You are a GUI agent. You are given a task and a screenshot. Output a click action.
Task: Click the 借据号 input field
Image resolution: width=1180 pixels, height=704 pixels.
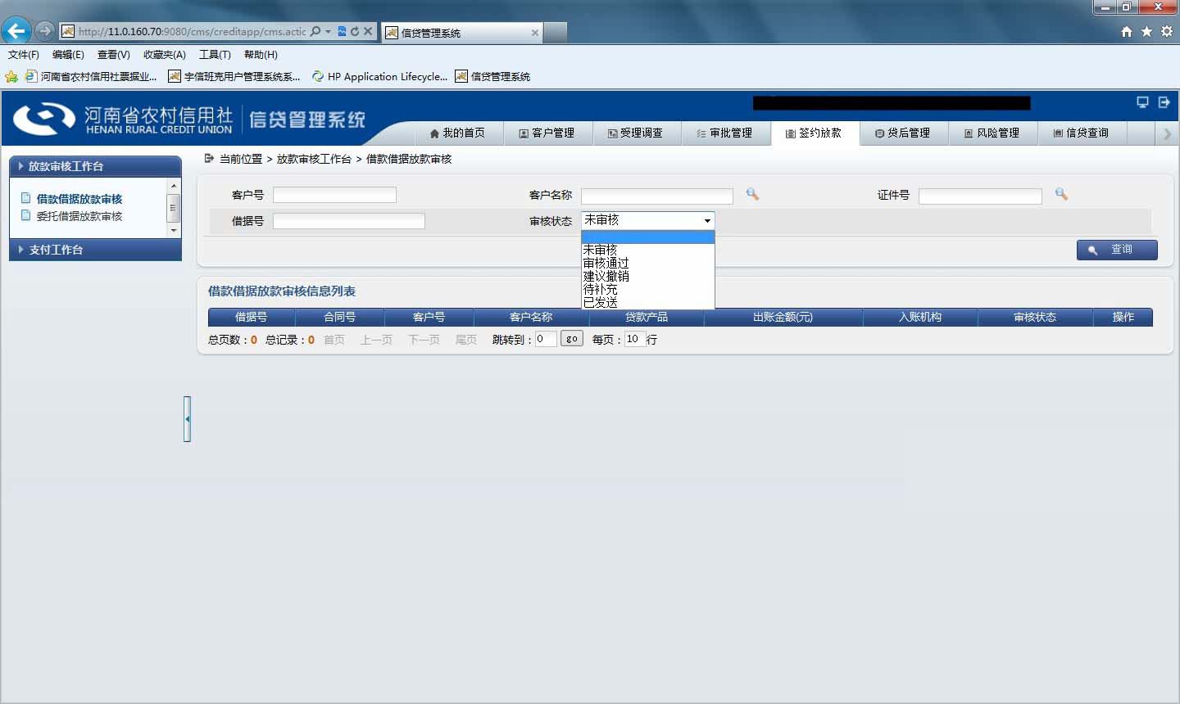pyautogui.click(x=349, y=221)
